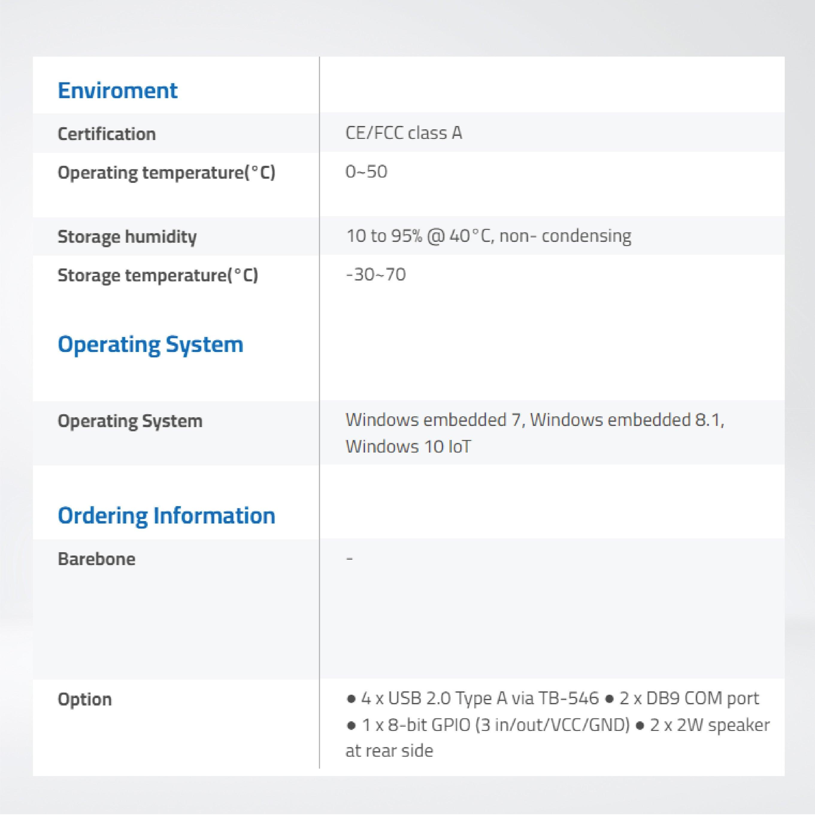
Task: Click the Windows embedded 7 text line
Action: pyautogui.click(x=535, y=420)
